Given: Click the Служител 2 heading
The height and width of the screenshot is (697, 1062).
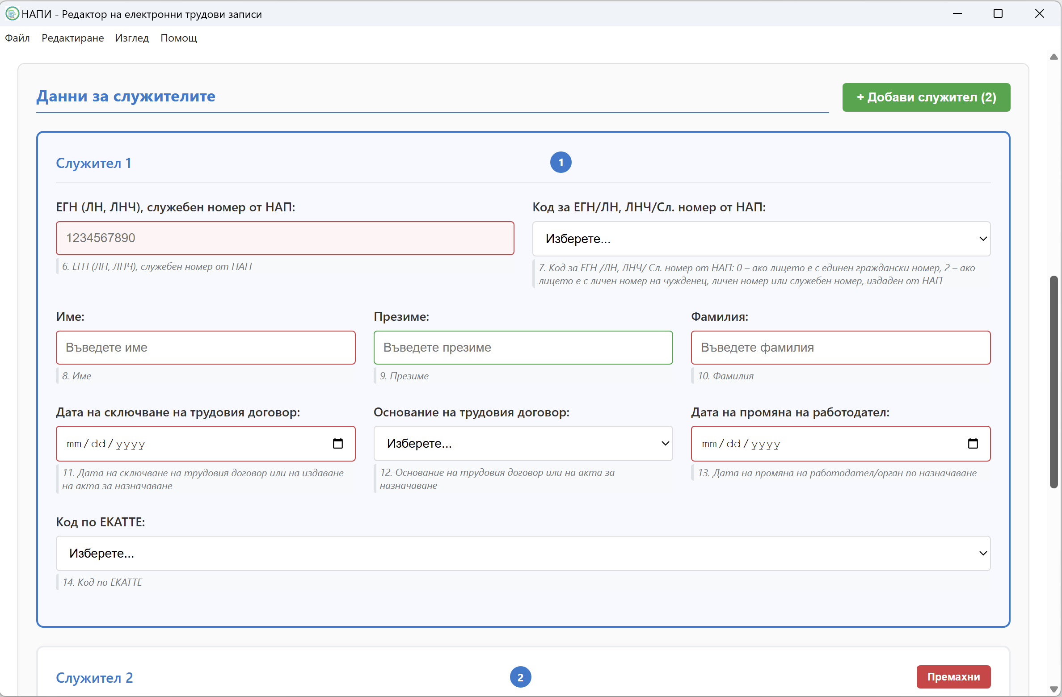Looking at the screenshot, I should point(94,678).
